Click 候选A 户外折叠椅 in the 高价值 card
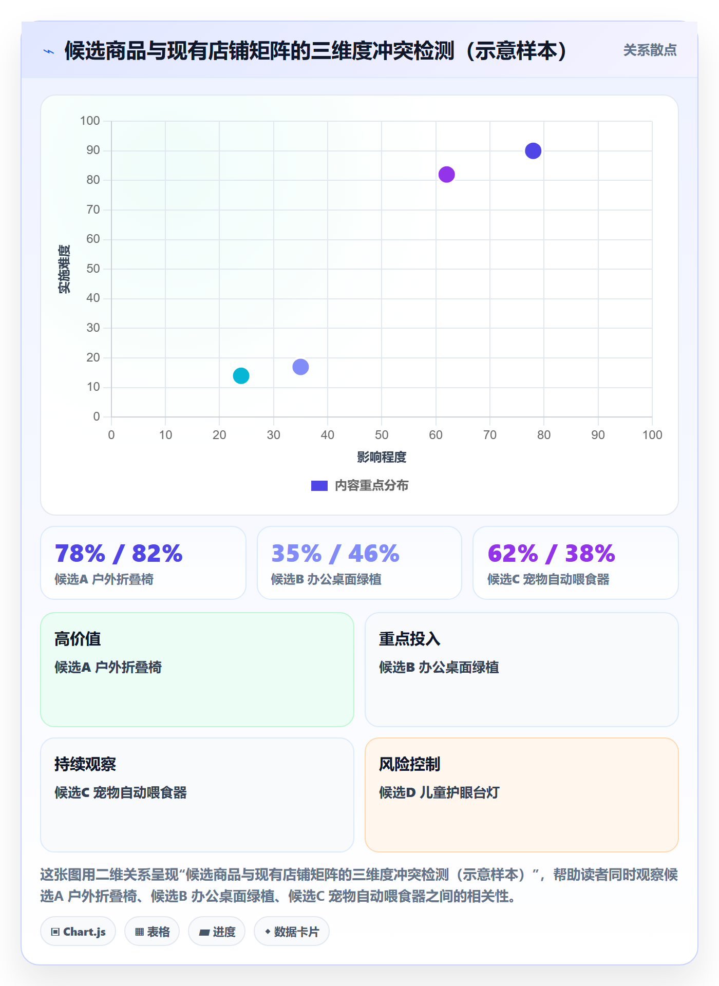Screen dimensions: 719x986 [108, 667]
